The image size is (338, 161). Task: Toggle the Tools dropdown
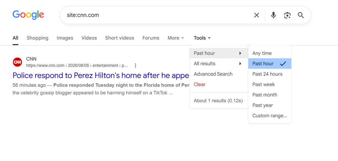pos(202,38)
